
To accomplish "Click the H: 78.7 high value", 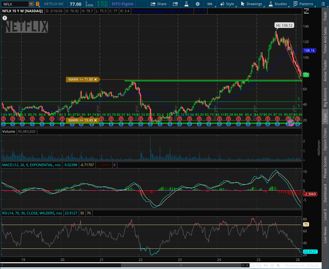I will (x=87, y=11).
